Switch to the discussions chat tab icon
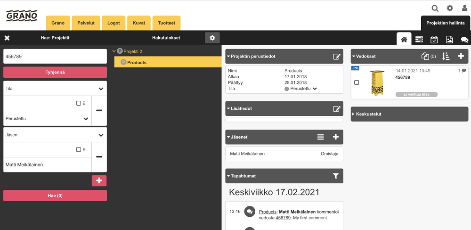 coord(464,40)
